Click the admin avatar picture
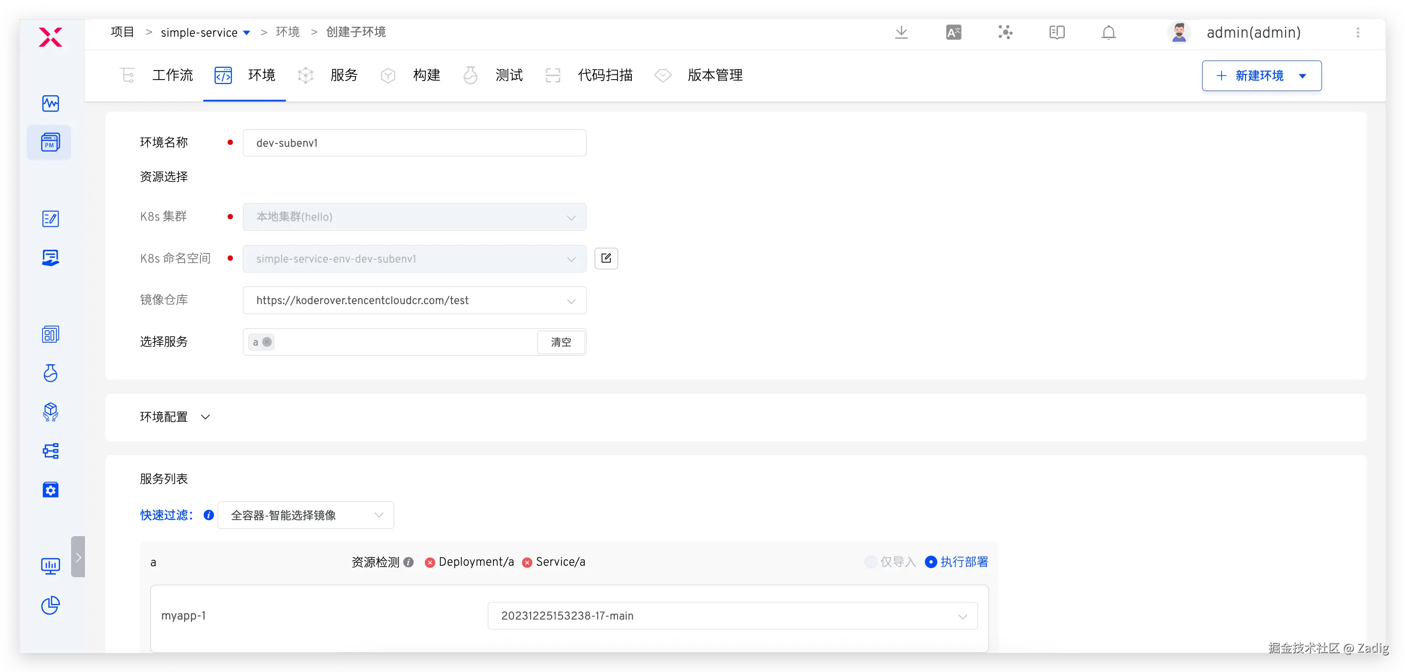The image size is (1405, 672). point(1179,33)
